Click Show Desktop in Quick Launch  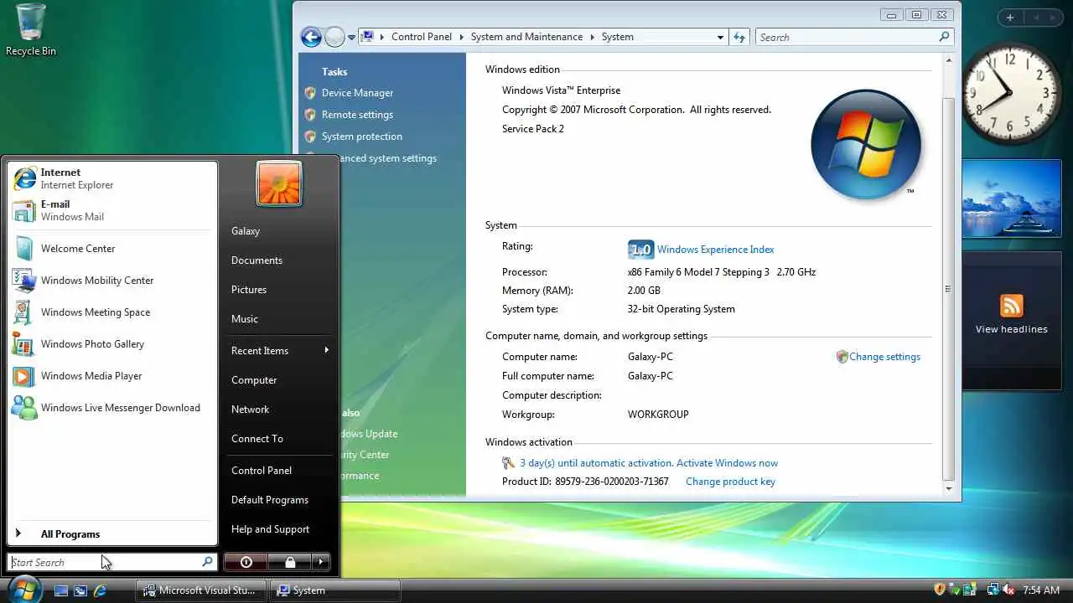tap(60, 590)
